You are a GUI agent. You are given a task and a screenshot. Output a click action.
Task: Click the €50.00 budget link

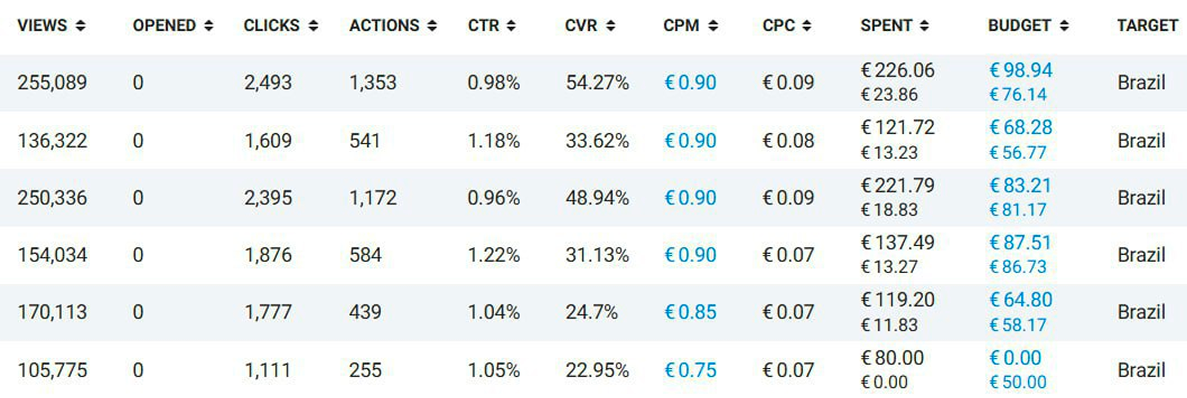tap(1018, 382)
